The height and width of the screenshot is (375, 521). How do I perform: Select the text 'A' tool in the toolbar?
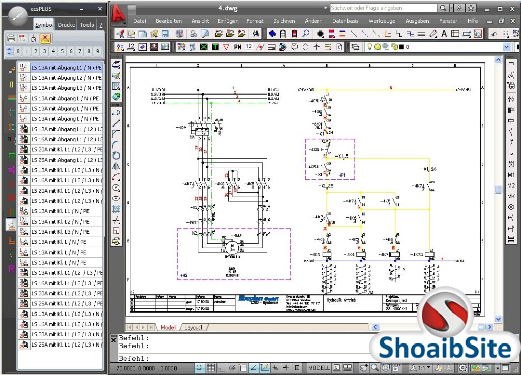(x=444, y=34)
